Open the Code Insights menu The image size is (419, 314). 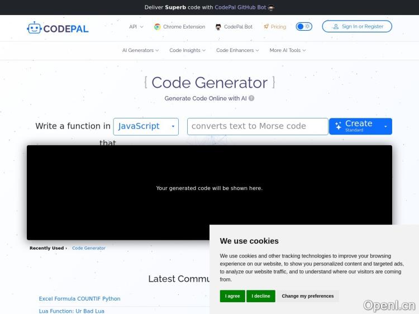[187, 50]
